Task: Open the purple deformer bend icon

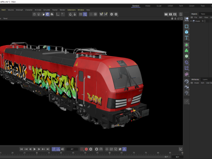Action: pyautogui.click(x=186, y=62)
